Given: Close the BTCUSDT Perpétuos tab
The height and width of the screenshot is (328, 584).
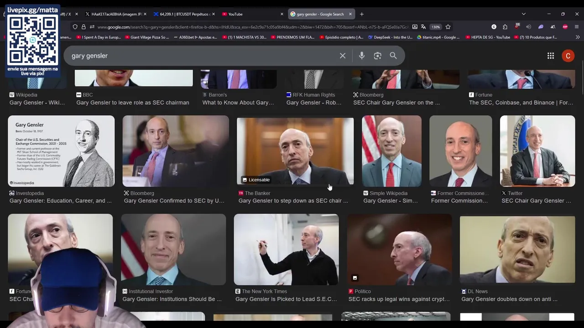Looking at the screenshot, I should 213,14.
